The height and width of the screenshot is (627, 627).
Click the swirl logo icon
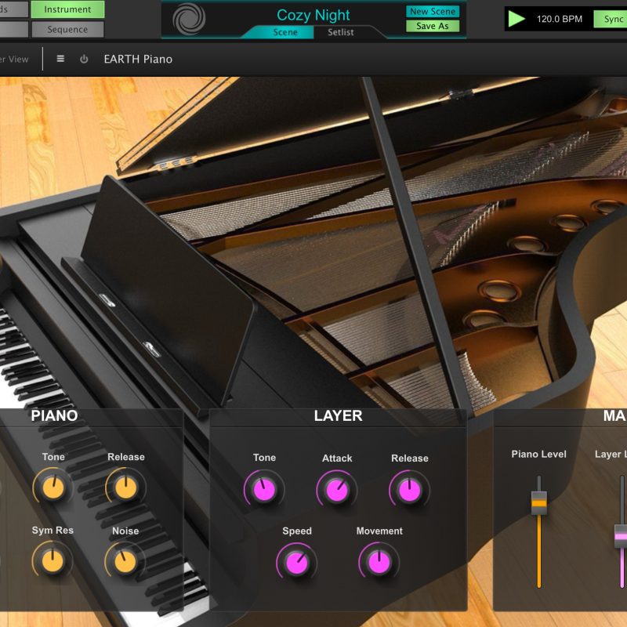tap(187, 19)
